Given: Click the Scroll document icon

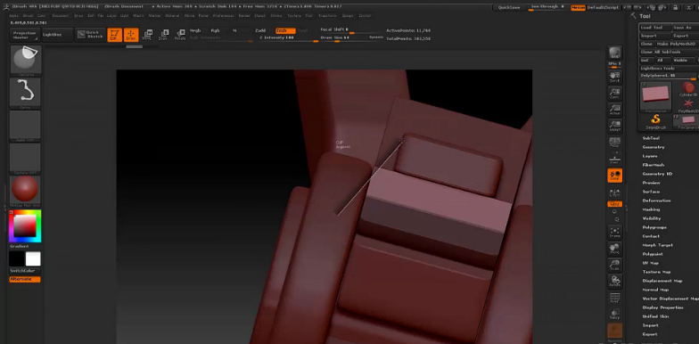Looking at the screenshot, I should pos(615,77).
